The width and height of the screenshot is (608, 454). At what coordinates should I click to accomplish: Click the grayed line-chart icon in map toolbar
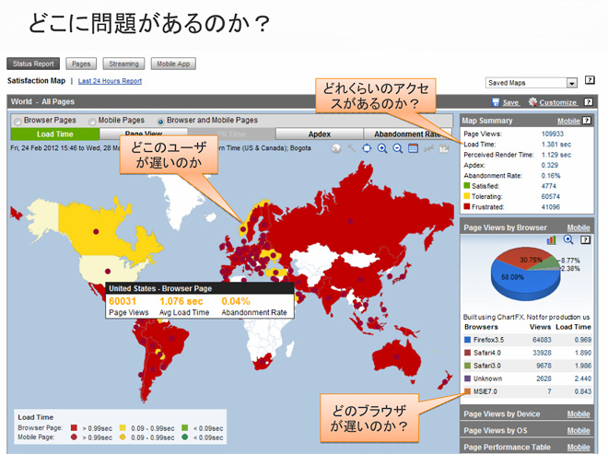point(428,148)
